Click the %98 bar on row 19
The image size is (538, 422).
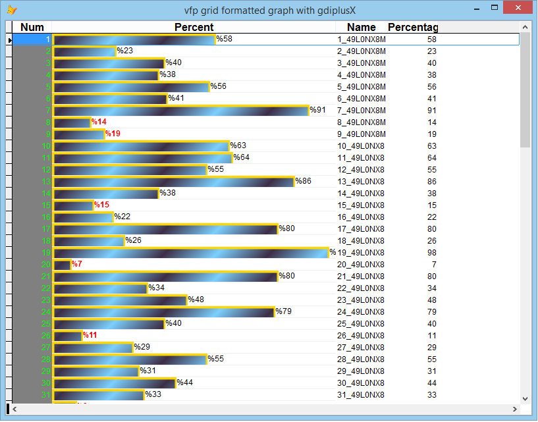click(x=191, y=252)
